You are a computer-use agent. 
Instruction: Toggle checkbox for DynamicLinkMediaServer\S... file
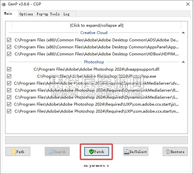pos(9,97)
